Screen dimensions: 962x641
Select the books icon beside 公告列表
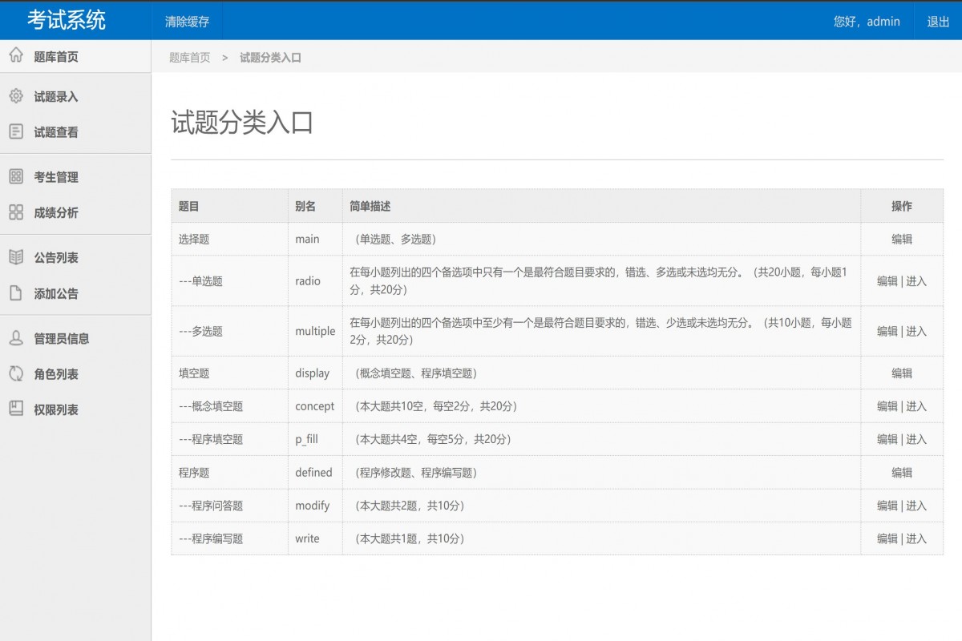14,257
